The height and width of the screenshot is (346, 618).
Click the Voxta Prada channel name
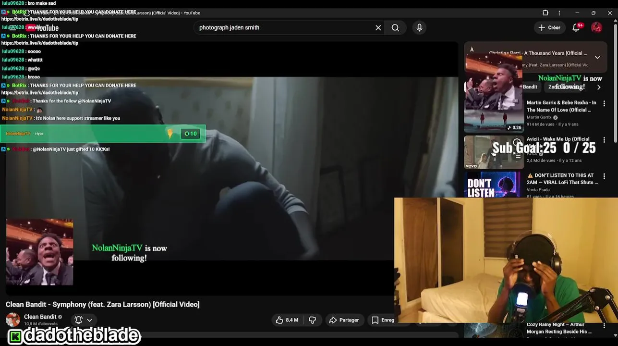538,190
